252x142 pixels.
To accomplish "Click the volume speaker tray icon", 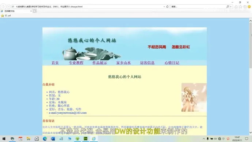I will (215, 139).
